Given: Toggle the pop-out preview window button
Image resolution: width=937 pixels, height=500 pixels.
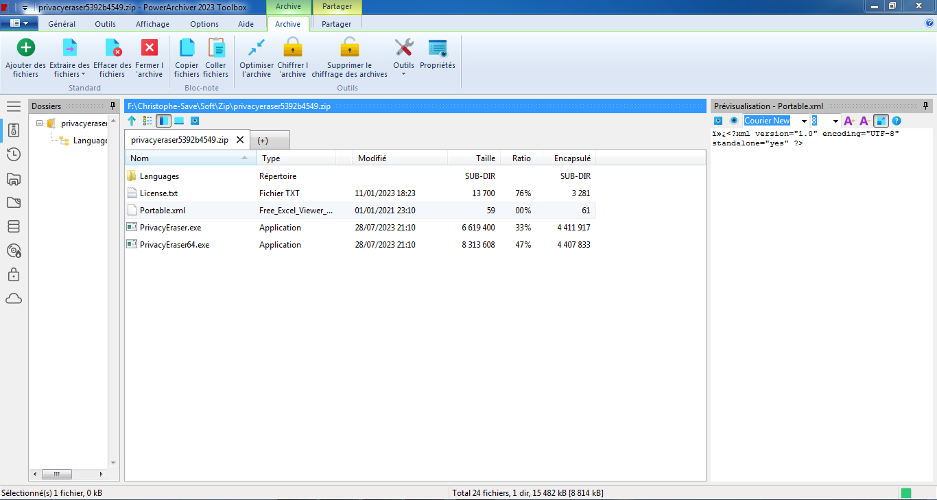Looking at the screenshot, I should [881, 121].
